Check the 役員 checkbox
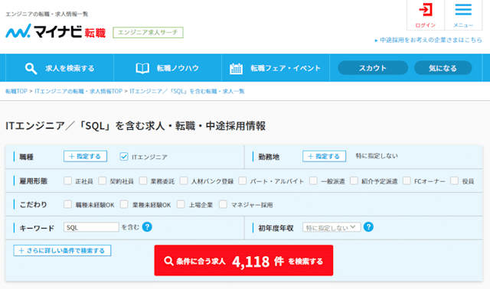This screenshot has width=490, height=289. (454, 180)
